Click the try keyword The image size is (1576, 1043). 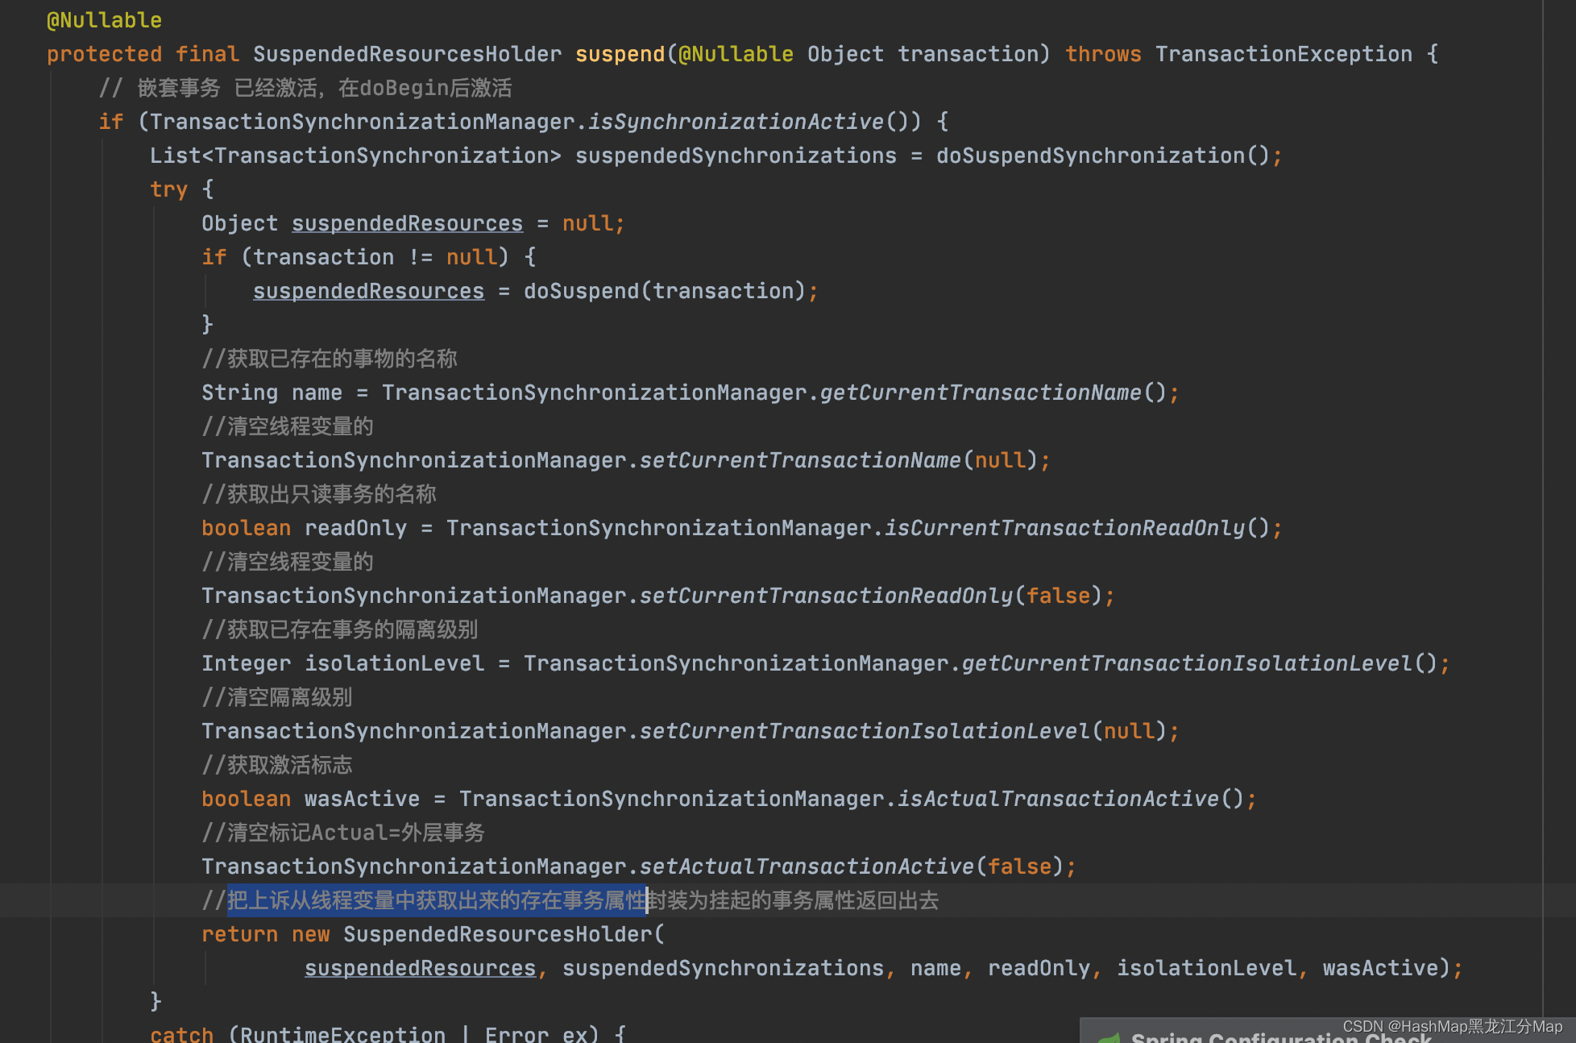[168, 189]
